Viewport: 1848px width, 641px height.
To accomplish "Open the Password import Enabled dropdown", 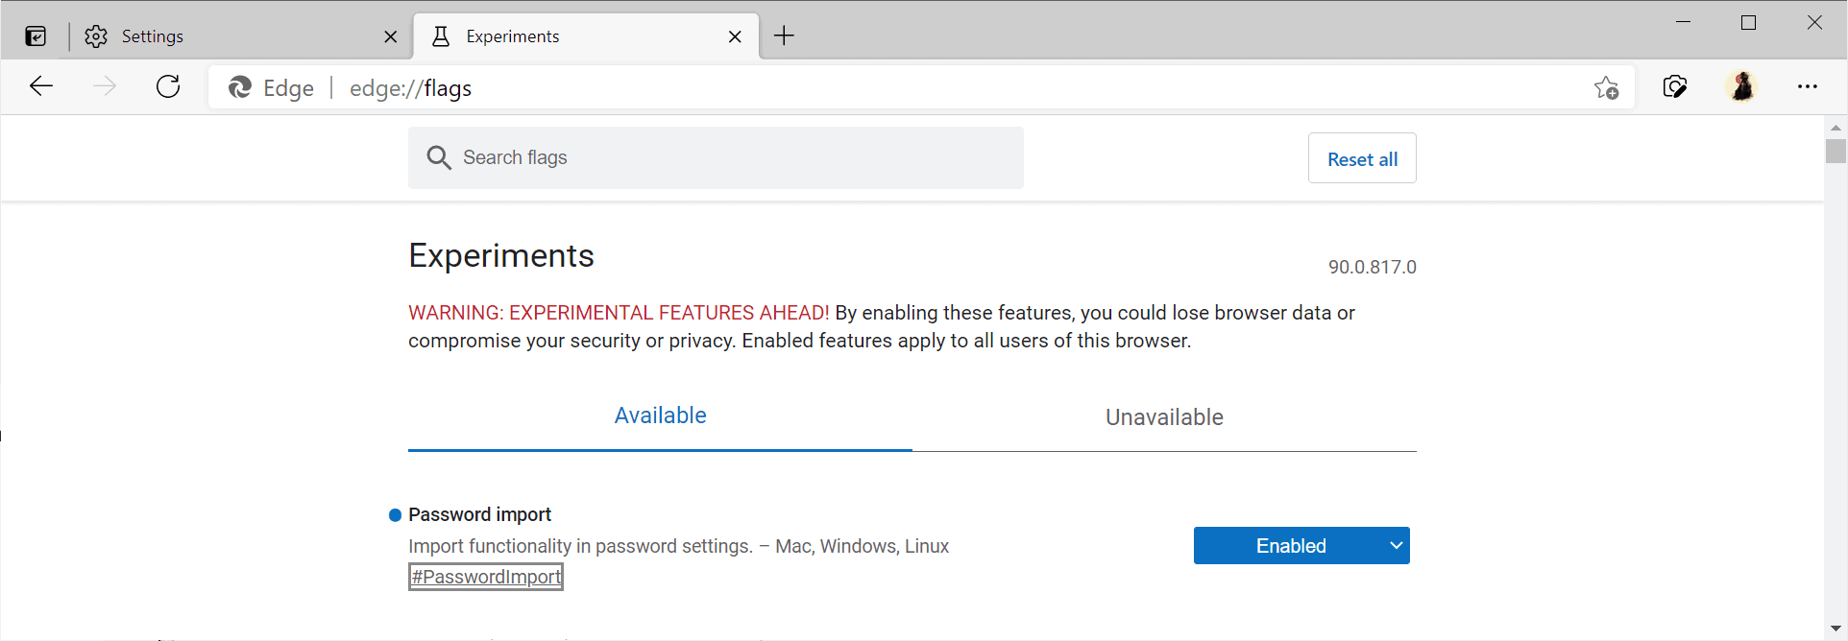I will coord(1301,546).
